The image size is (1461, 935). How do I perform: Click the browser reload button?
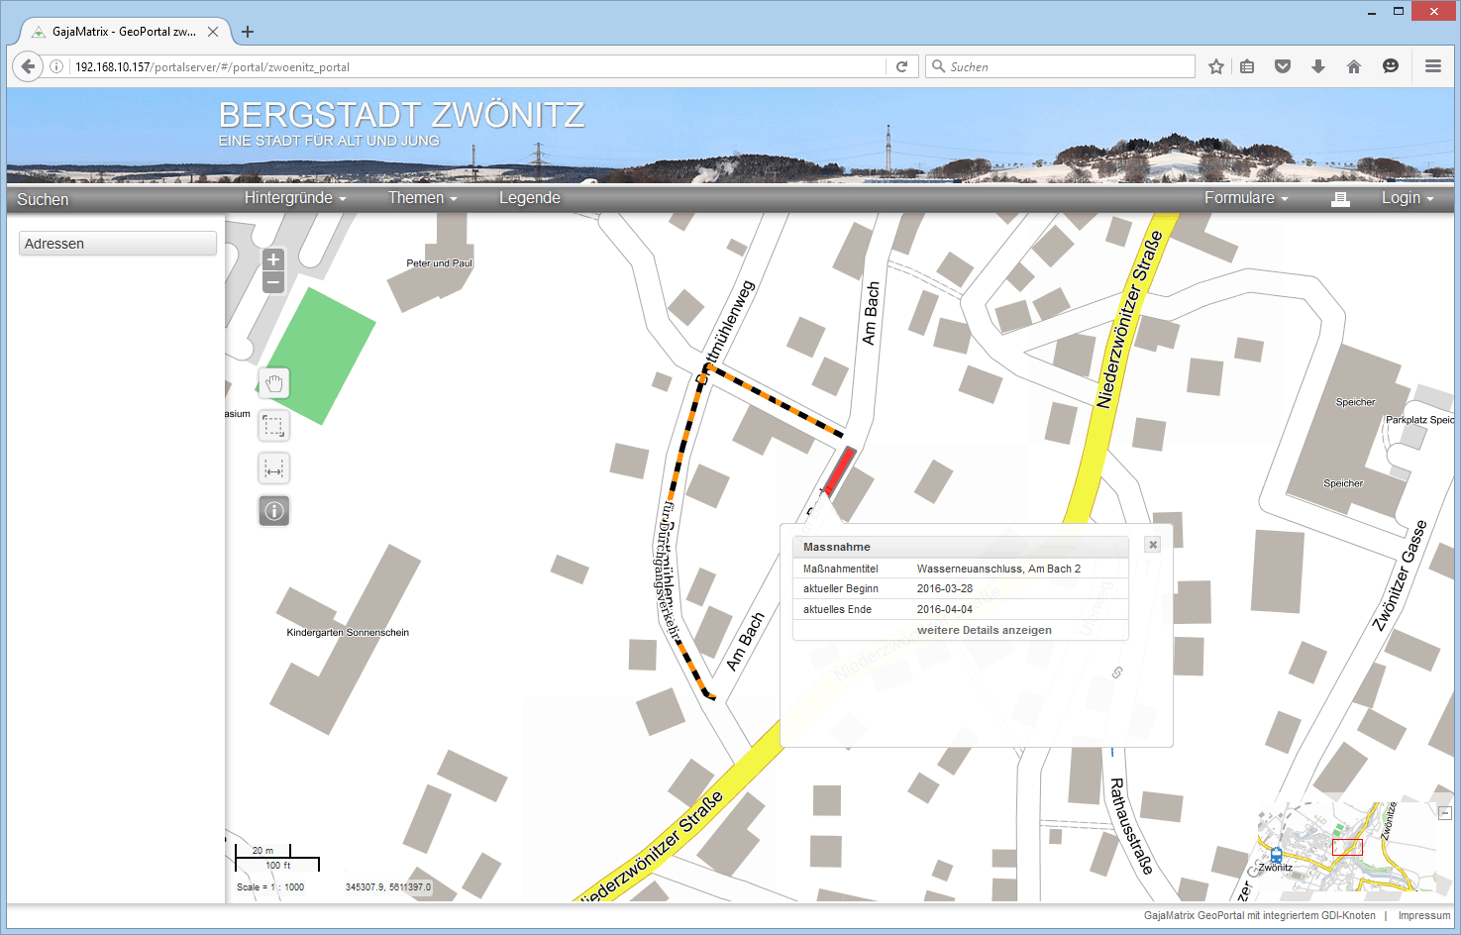coord(901,66)
